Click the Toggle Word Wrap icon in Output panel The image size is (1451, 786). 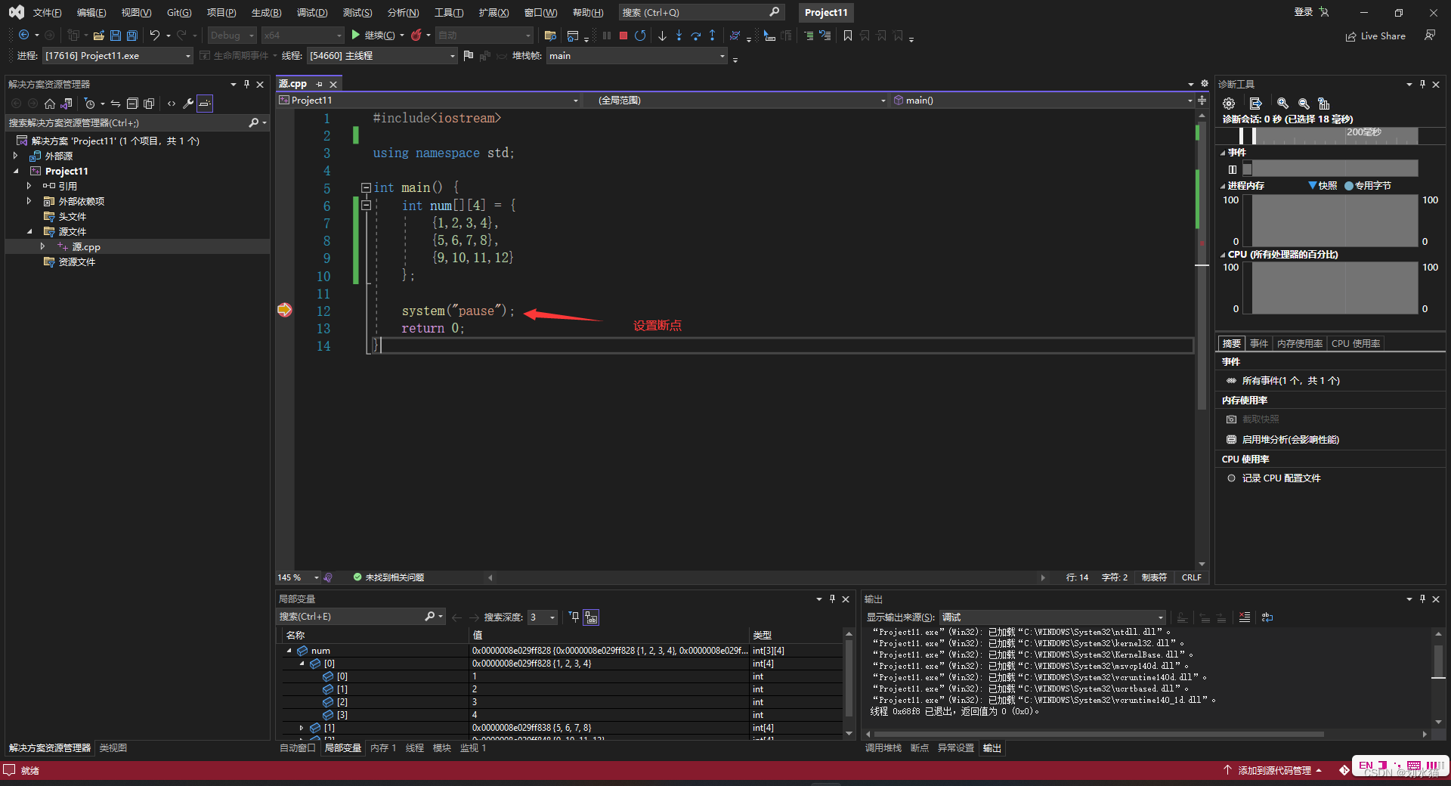1267,617
